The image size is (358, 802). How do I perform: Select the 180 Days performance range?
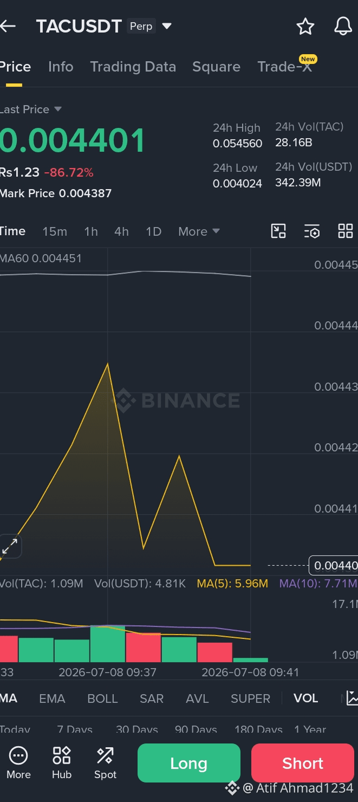coord(258,729)
